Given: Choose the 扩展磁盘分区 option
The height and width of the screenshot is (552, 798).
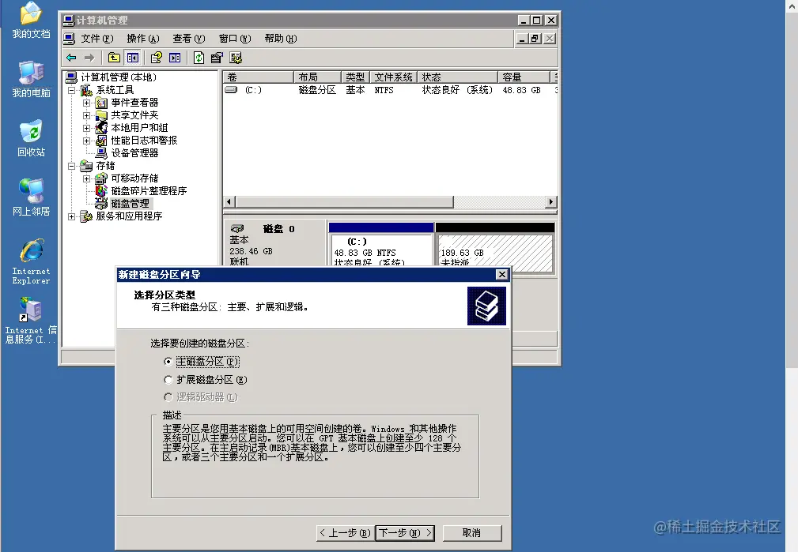Looking at the screenshot, I should [168, 379].
